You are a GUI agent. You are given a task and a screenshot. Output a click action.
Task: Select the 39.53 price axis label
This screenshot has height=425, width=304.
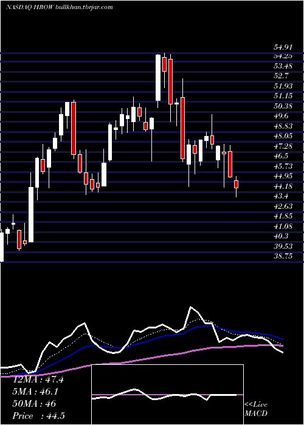click(283, 246)
